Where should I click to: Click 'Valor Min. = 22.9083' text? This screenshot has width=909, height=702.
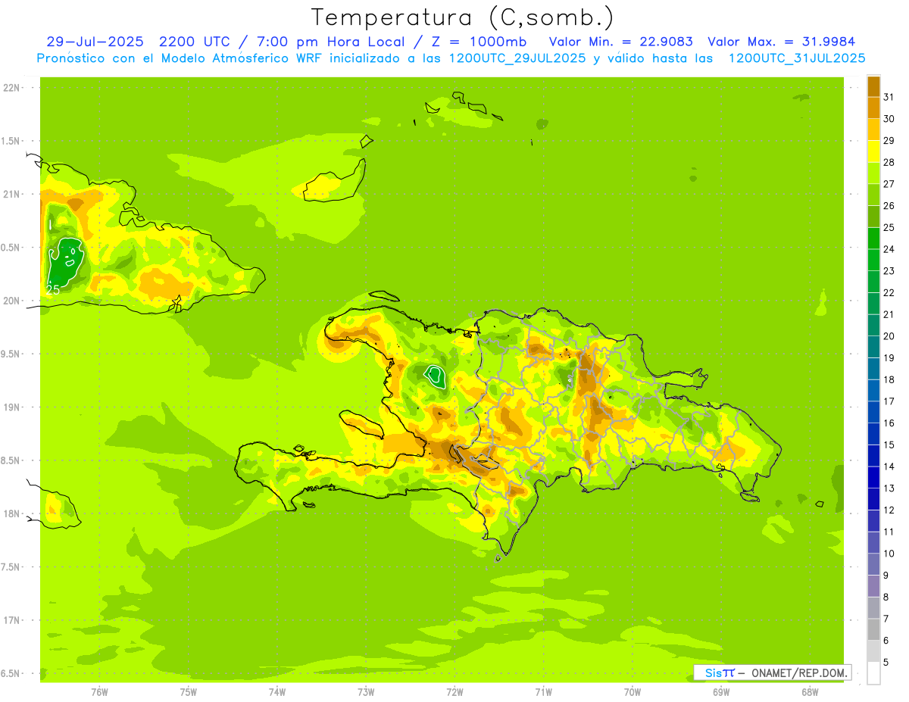point(621,42)
